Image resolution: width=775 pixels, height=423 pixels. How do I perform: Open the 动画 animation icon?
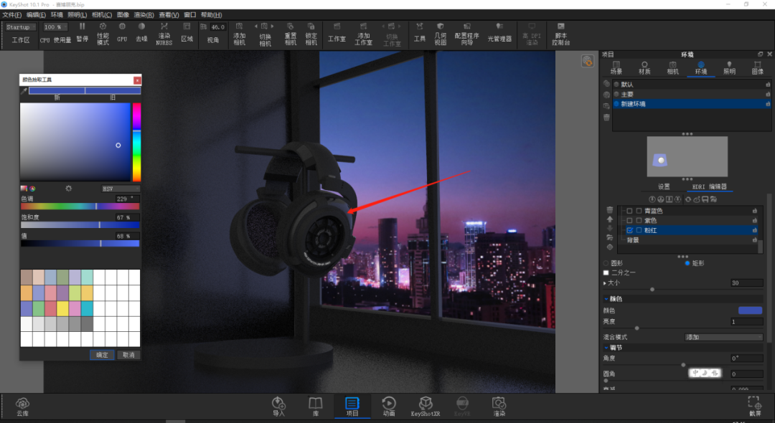click(x=388, y=407)
